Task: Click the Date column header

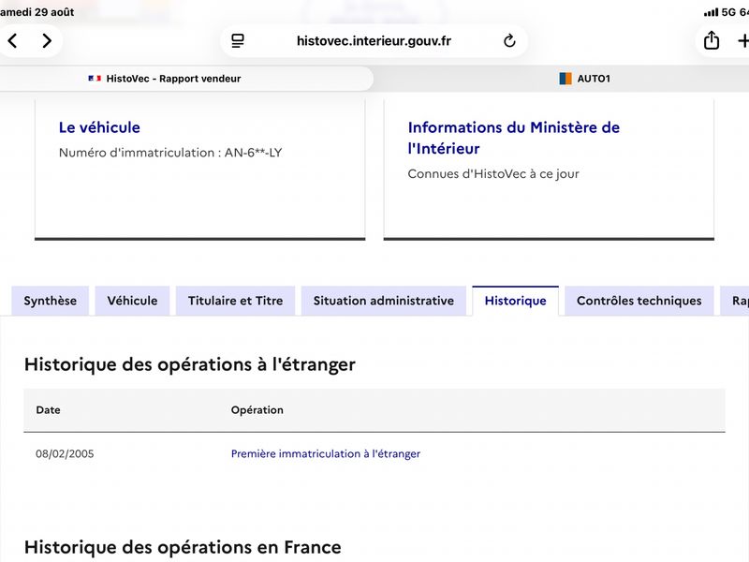Action: (48, 410)
